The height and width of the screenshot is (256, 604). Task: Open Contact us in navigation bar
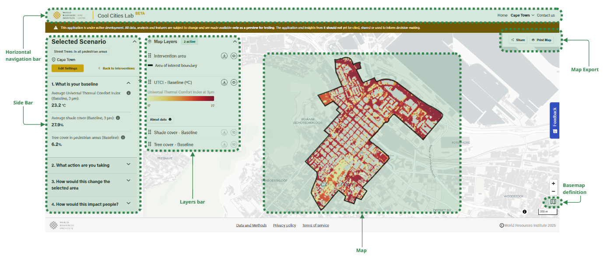[x=546, y=15]
